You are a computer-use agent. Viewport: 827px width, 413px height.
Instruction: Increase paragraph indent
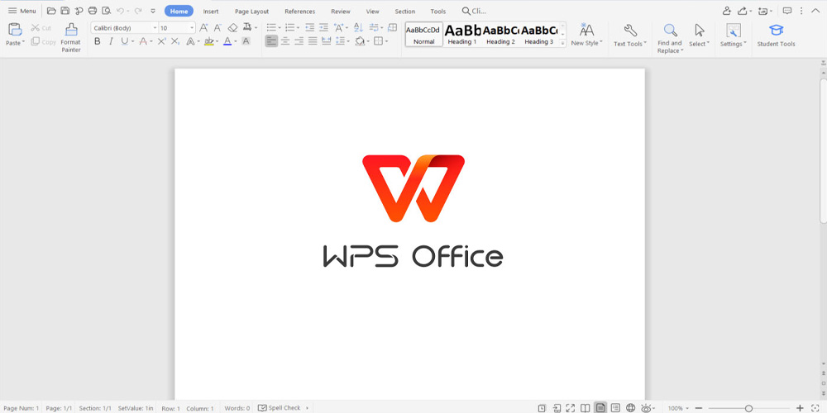click(x=323, y=28)
